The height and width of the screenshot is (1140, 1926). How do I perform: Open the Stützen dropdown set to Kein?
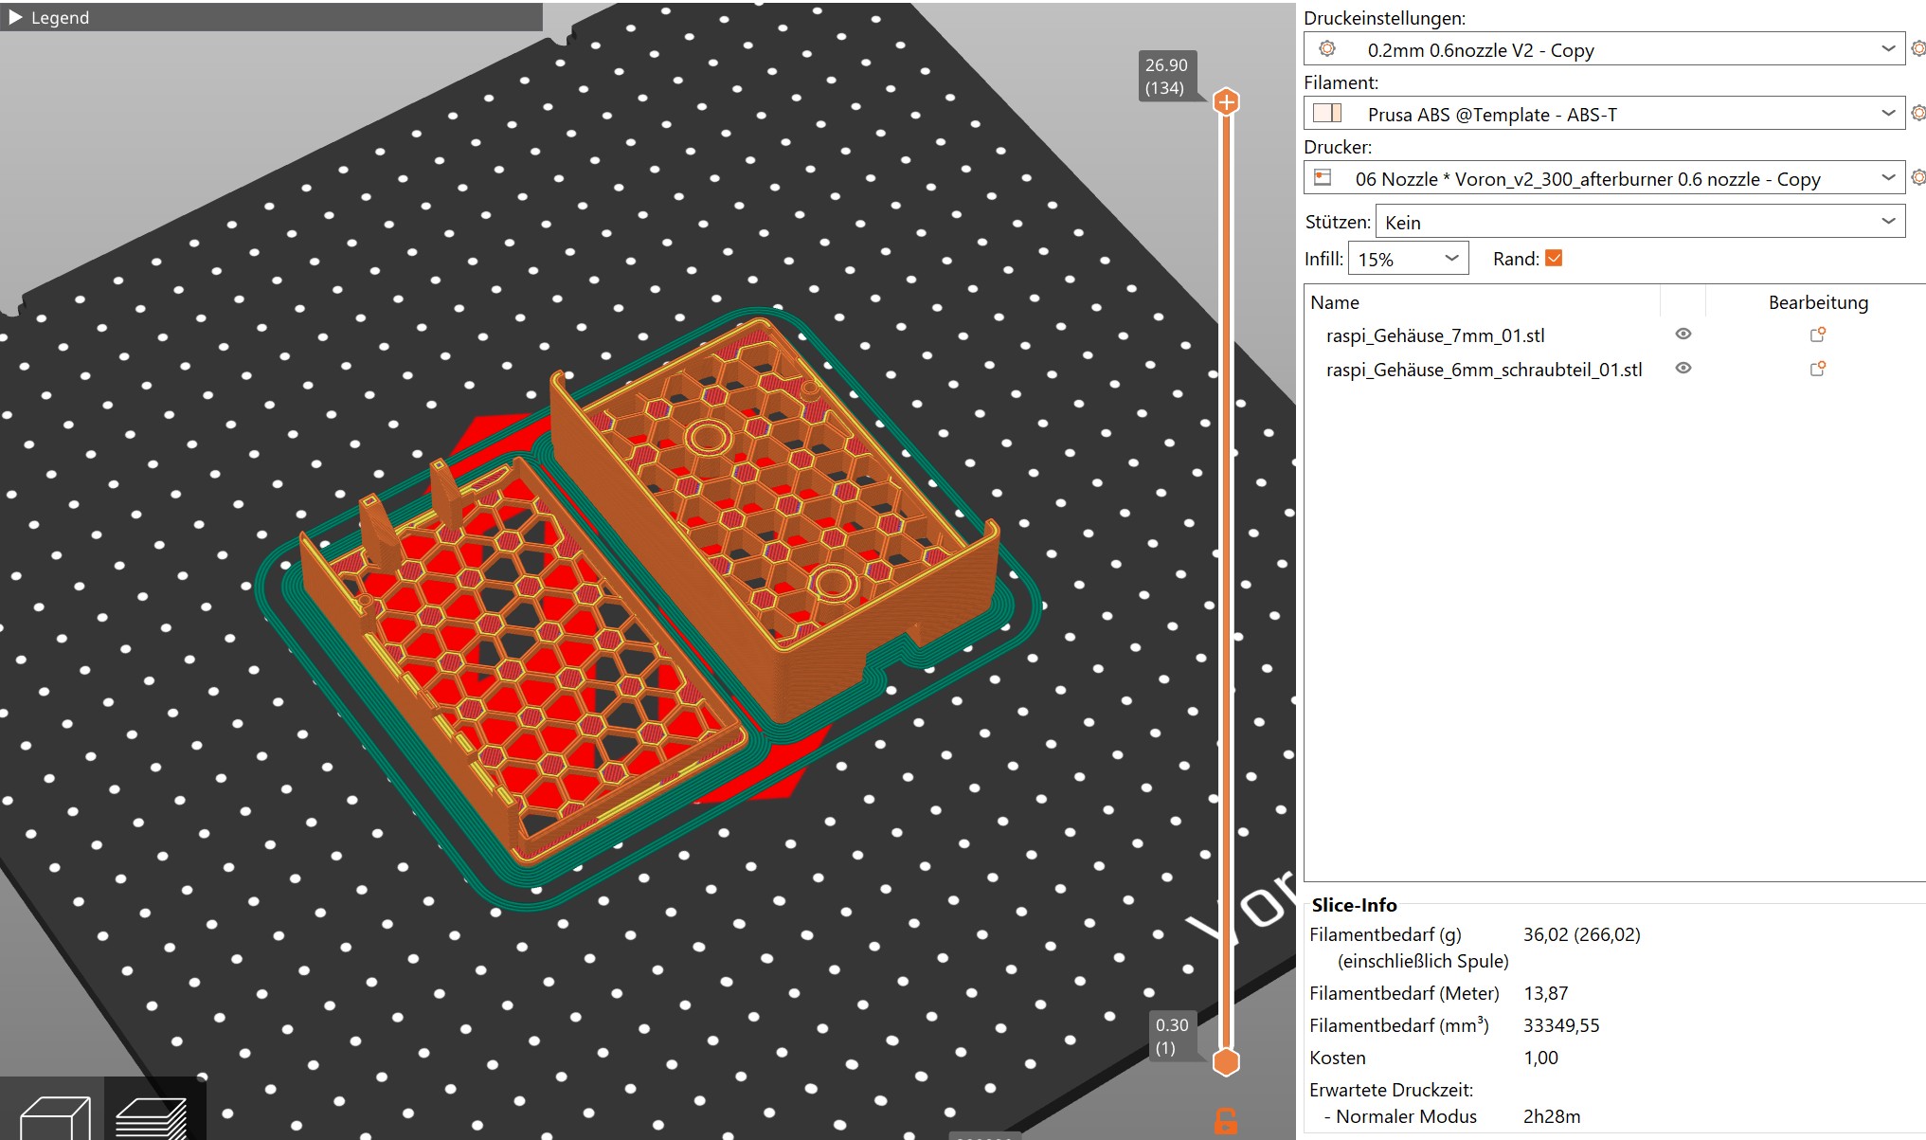tap(1640, 222)
